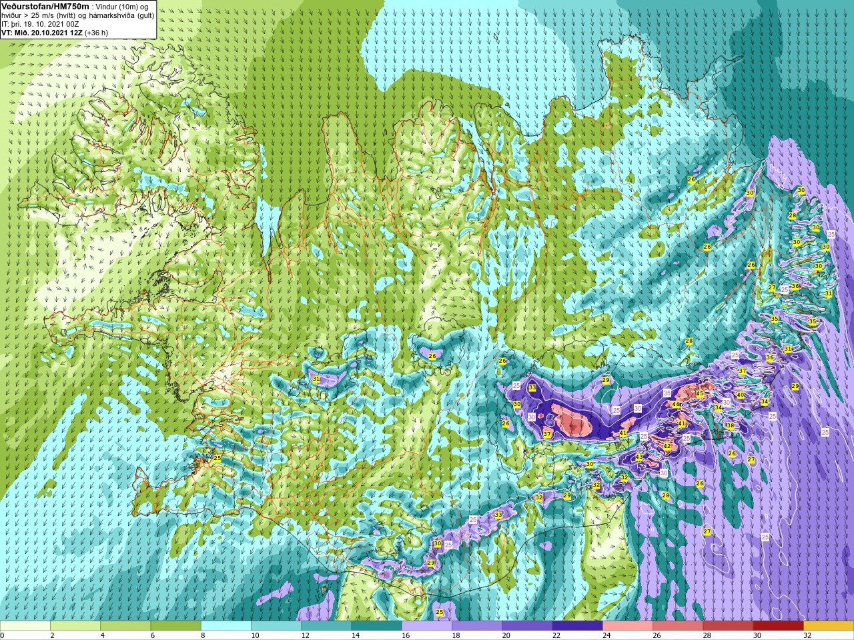Click the white 35 gust contour label
854x640 pixels.
(667, 393)
